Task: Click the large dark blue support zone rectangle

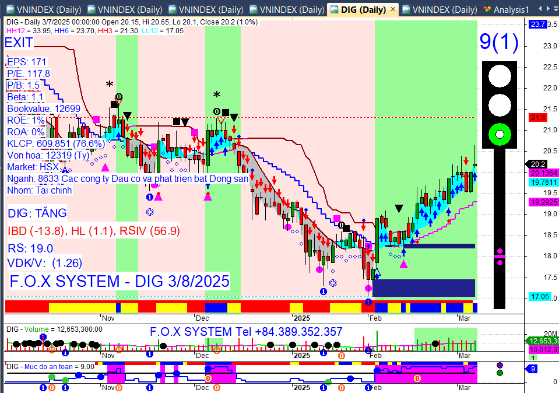Action: 424,288
